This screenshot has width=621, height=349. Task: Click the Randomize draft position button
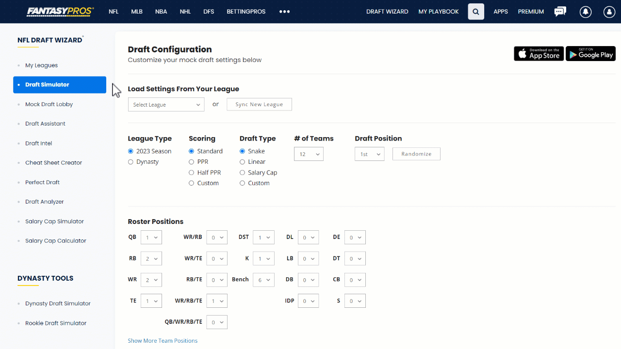pyautogui.click(x=416, y=154)
